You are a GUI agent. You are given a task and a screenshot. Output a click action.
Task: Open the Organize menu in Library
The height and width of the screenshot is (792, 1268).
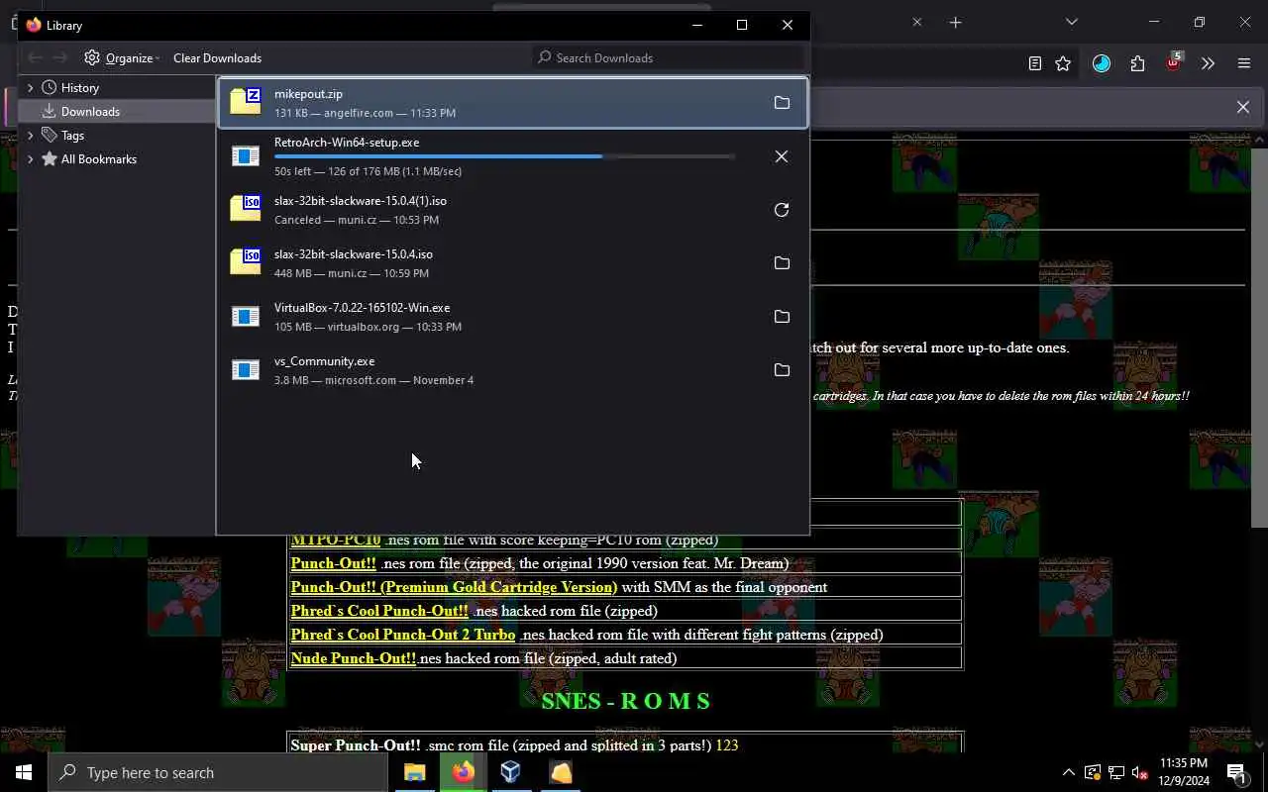pos(122,57)
